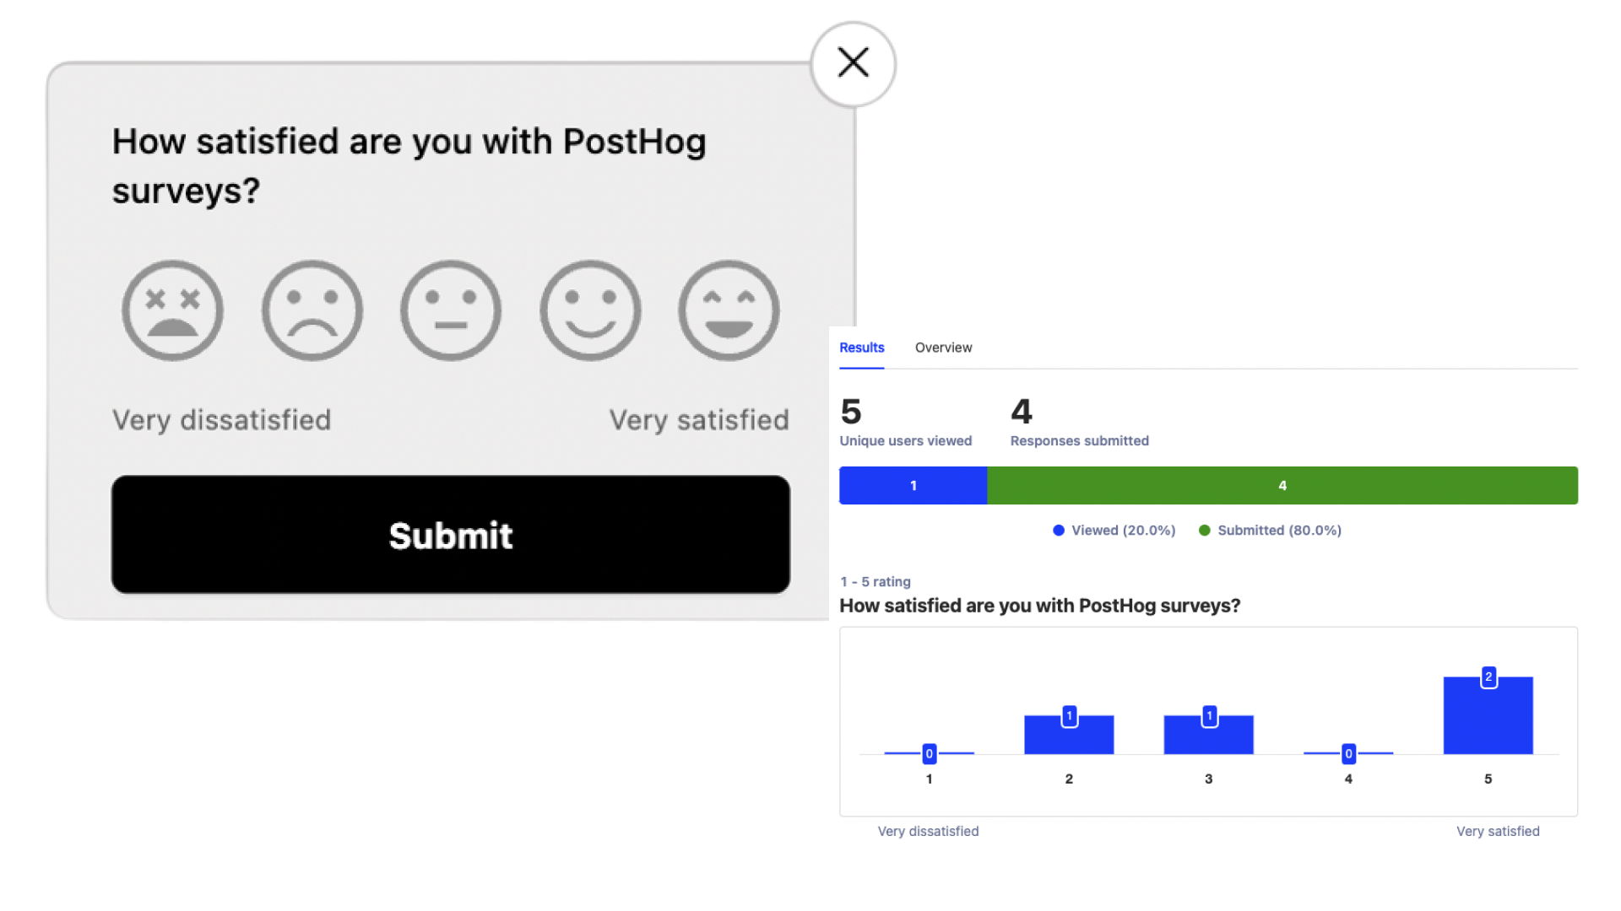1621x911 pixels.
Task: Expand details for rating value 3
Action: click(1208, 734)
